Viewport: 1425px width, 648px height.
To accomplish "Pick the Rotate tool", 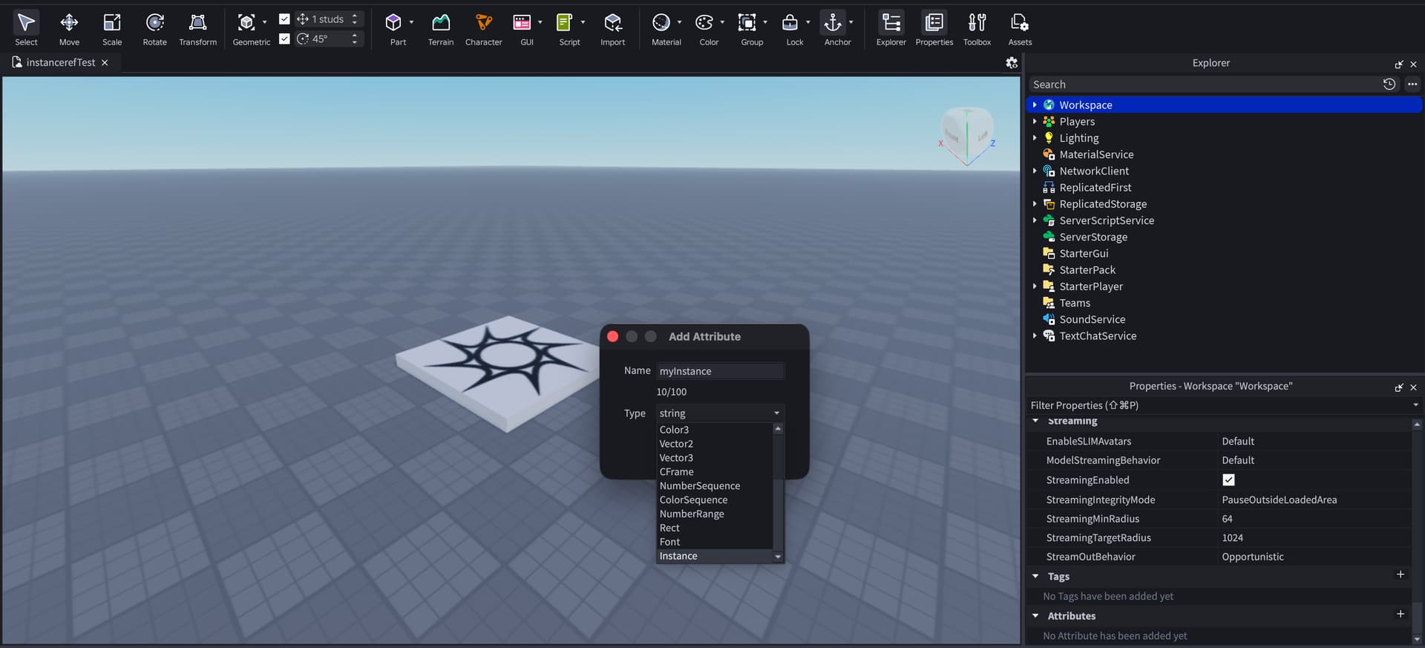I will [x=154, y=29].
